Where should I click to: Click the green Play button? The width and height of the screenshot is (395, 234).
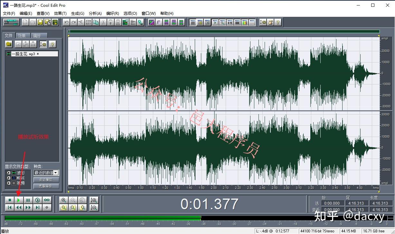[x=19, y=200]
